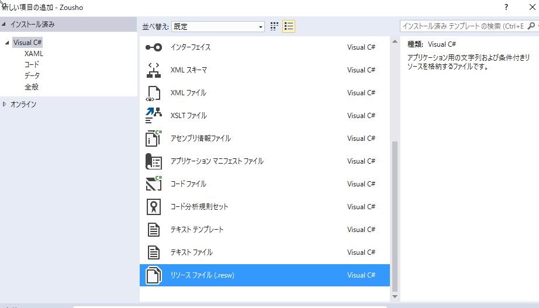The image size is (539, 308).
Task: Select XAML category in tree
Action: [34, 54]
